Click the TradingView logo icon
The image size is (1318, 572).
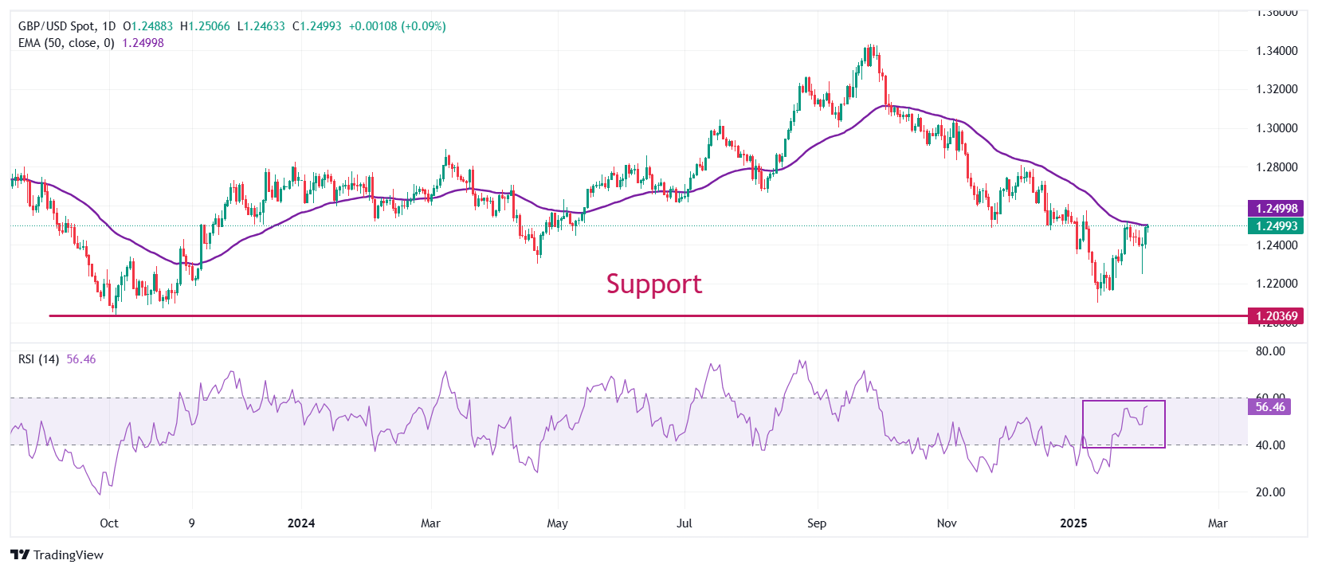click(x=20, y=554)
